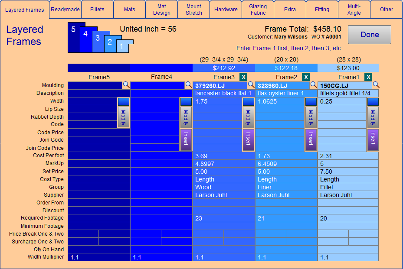
Task: Clear Frame1 via its green X icon
Action: tap(368, 77)
